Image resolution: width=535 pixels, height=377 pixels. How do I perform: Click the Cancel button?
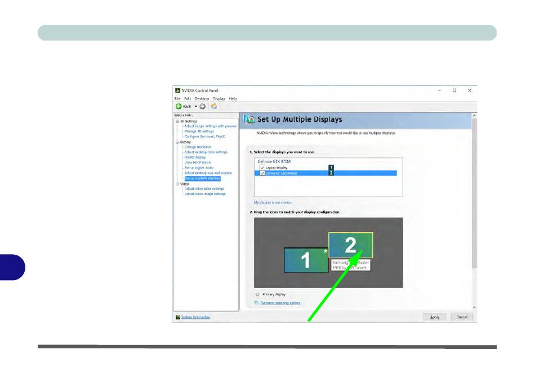pyautogui.click(x=462, y=317)
